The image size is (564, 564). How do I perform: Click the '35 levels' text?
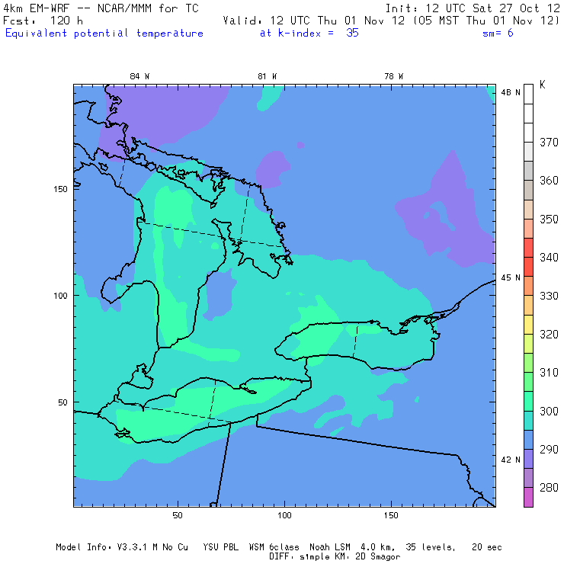[431, 547]
